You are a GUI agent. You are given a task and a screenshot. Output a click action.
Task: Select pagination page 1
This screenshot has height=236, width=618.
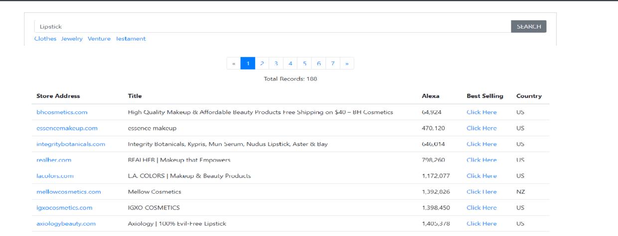[248, 64]
